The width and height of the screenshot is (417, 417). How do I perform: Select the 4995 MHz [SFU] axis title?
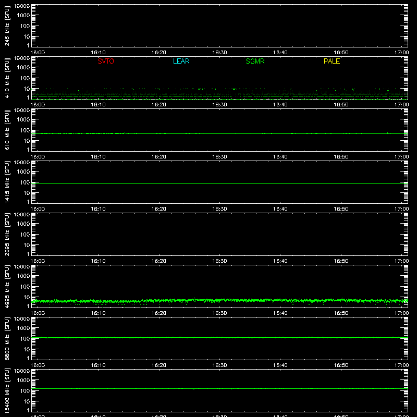click(7, 287)
